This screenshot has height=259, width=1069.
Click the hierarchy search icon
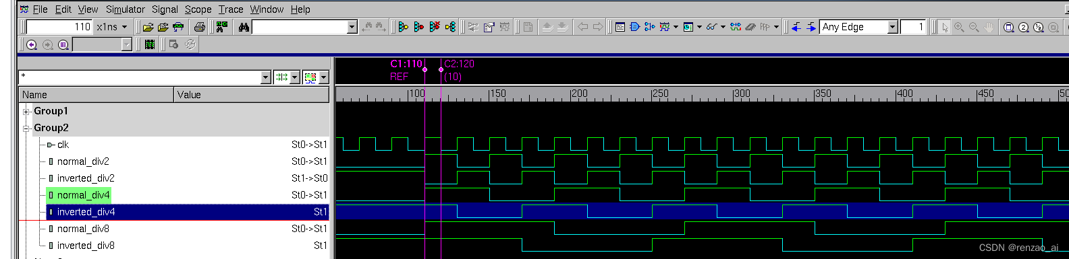[x=222, y=27]
